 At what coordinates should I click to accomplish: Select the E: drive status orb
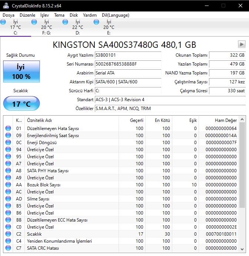click(x=97, y=22)
